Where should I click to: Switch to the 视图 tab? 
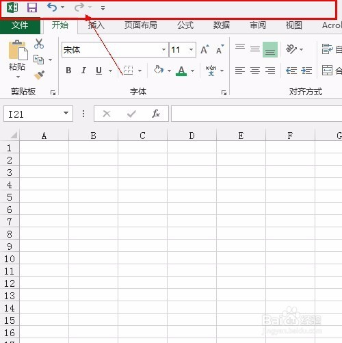click(x=294, y=25)
